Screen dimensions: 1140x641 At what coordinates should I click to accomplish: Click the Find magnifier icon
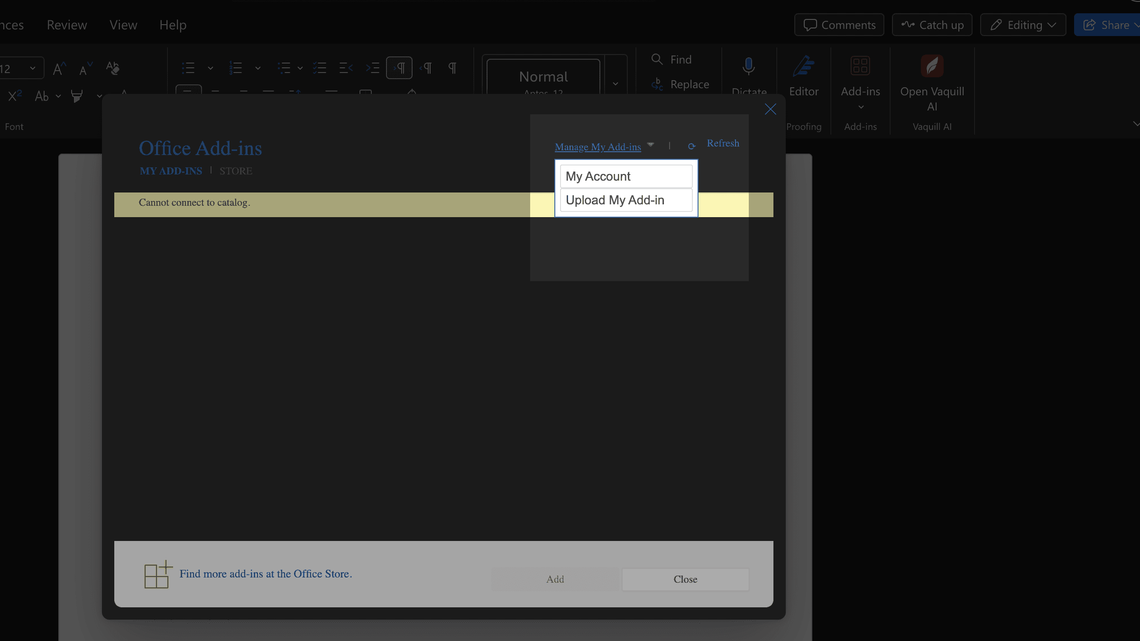pos(657,59)
